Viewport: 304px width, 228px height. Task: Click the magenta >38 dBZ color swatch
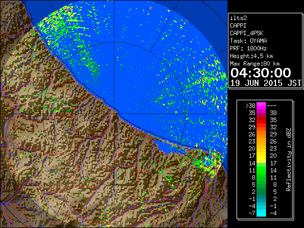(x=261, y=106)
